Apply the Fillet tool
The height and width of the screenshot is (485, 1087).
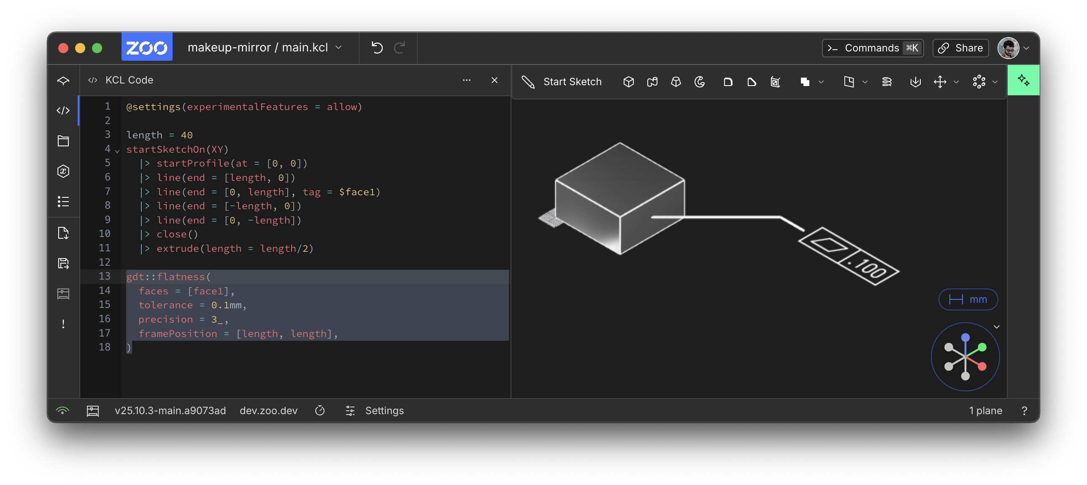point(728,82)
